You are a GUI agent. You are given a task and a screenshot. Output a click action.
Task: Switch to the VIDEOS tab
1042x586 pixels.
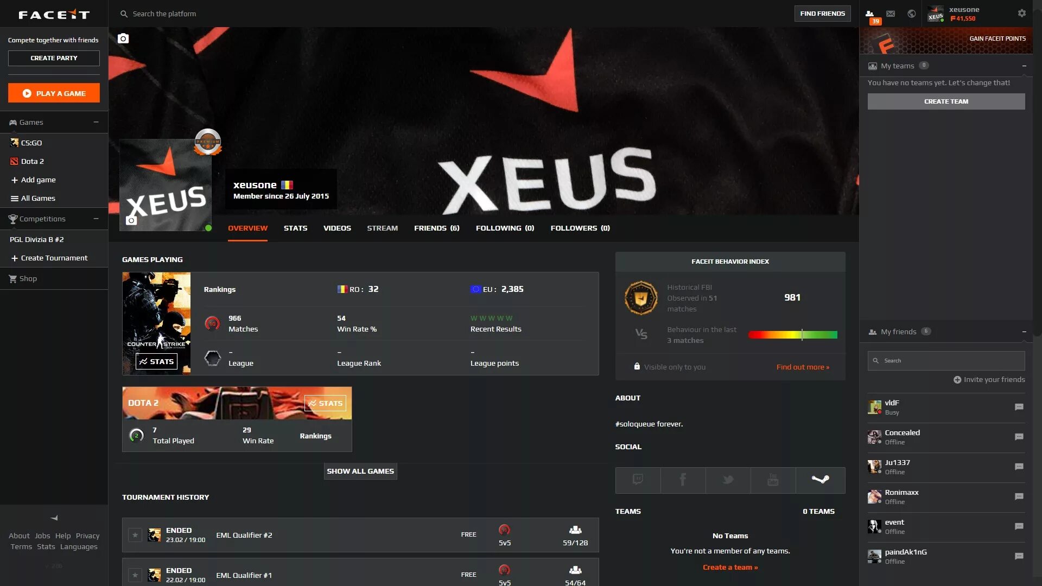pyautogui.click(x=338, y=227)
